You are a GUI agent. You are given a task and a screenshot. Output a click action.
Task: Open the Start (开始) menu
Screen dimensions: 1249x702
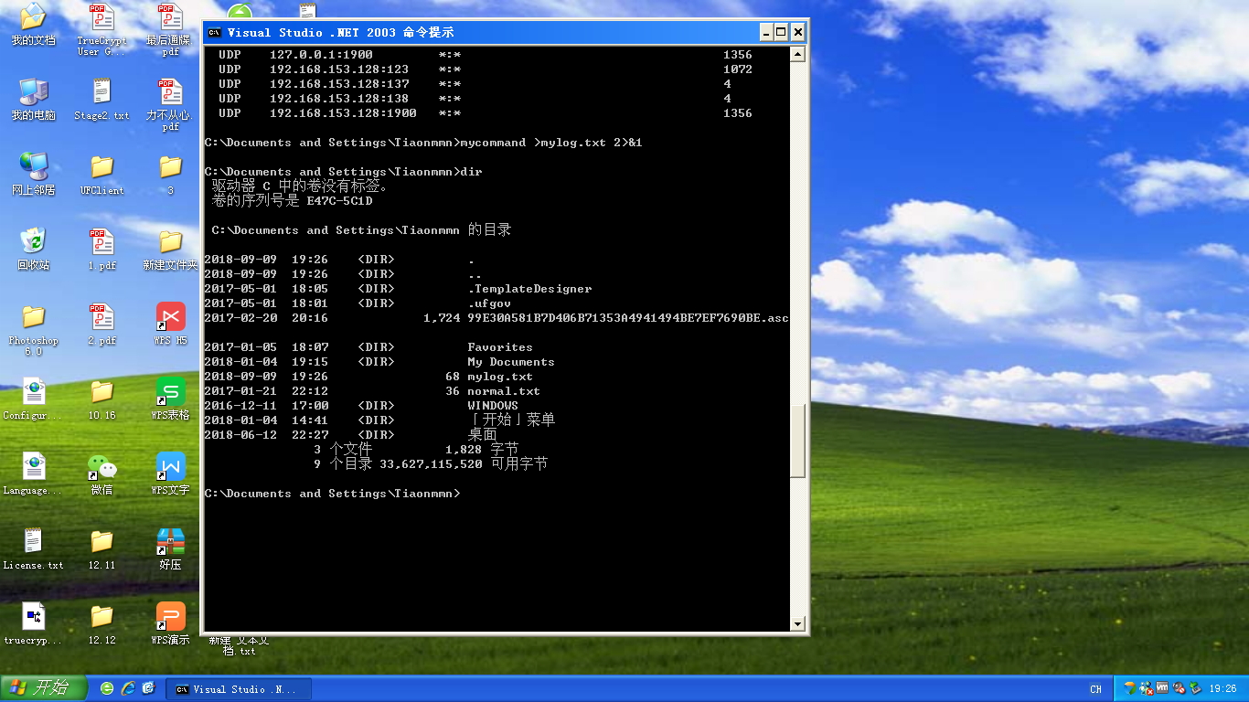tap(44, 688)
